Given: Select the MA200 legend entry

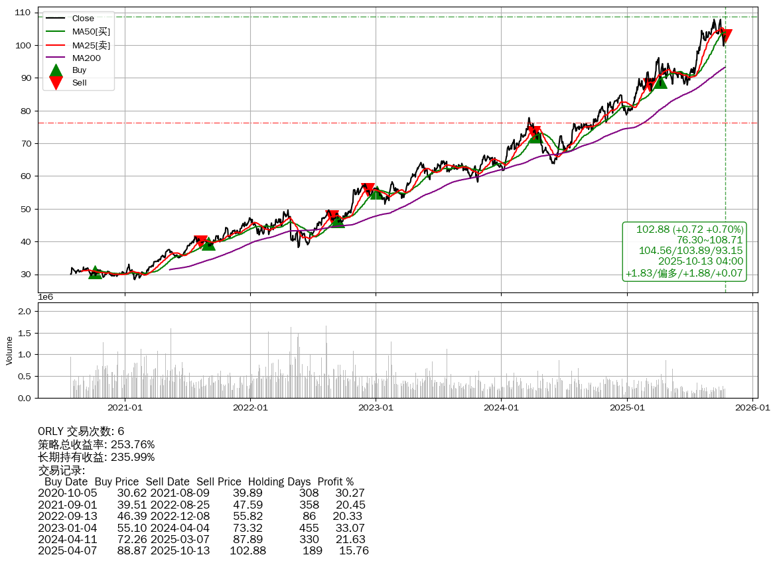Looking at the screenshot, I should 86,58.
